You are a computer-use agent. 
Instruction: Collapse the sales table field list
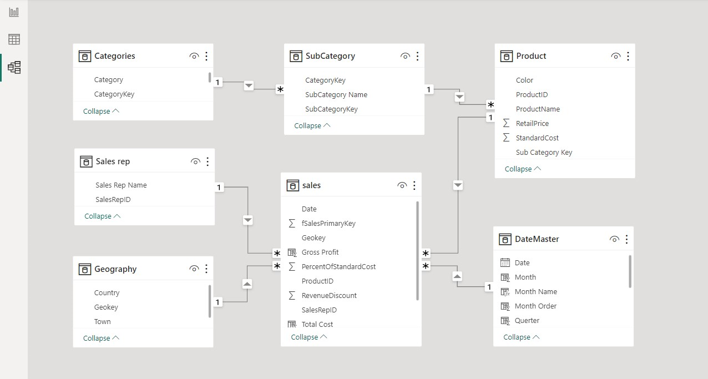(x=309, y=337)
